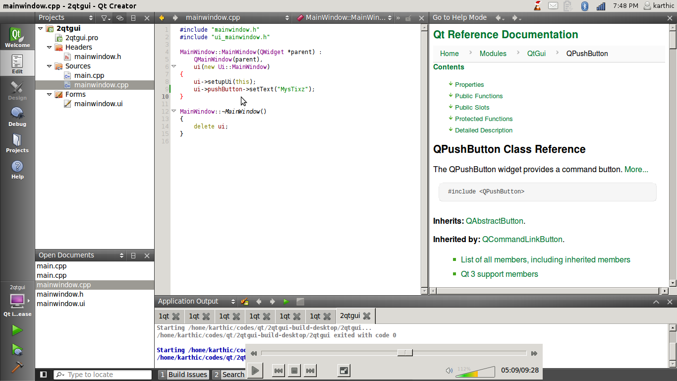
Task: Open the Help mode in sidebar
Action: click(x=17, y=169)
